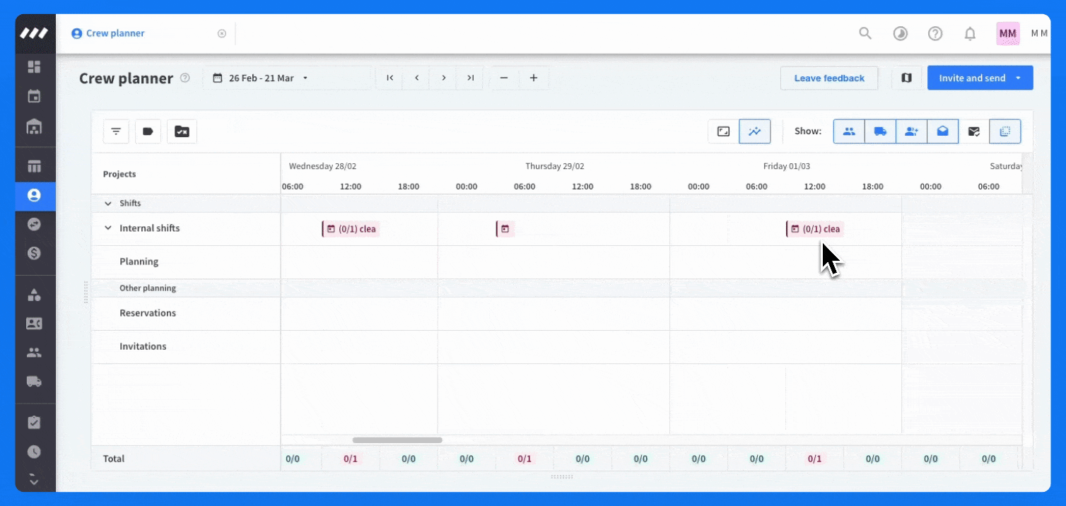Open notifications bell icon
The width and height of the screenshot is (1066, 506).
click(x=971, y=33)
